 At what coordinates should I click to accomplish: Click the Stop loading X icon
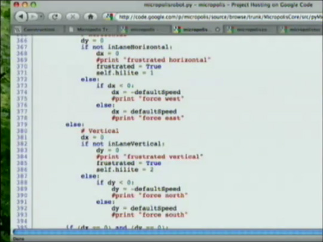tap(73, 17)
